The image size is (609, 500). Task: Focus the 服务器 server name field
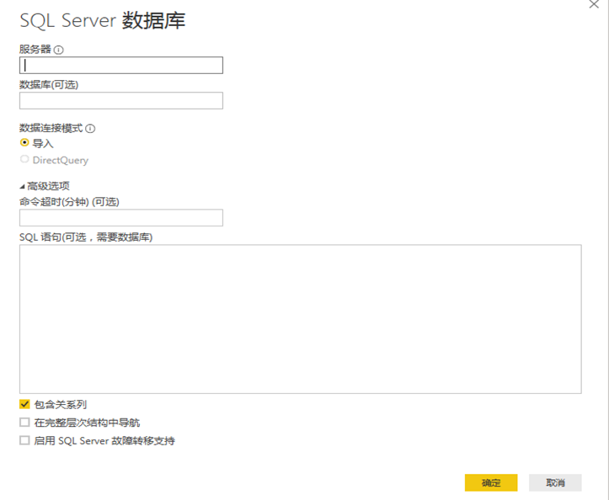click(x=121, y=65)
